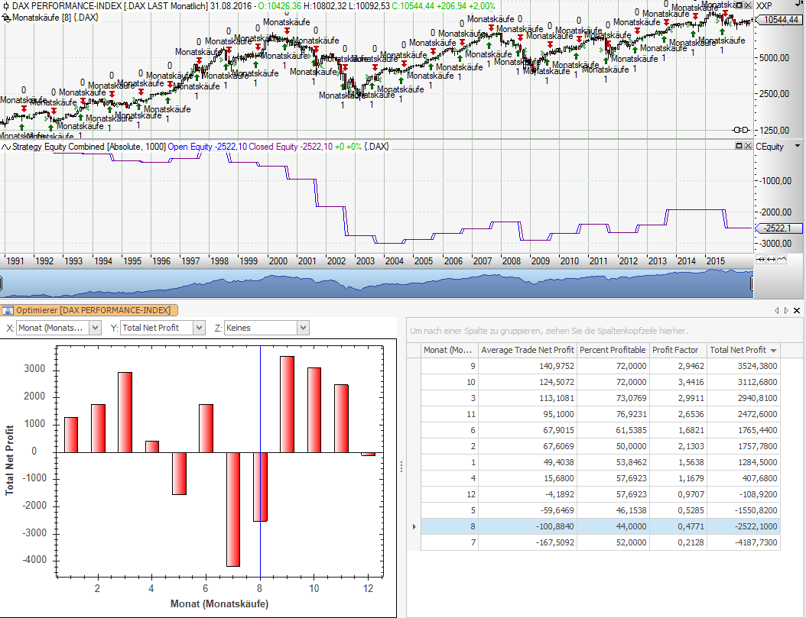Image resolution: width=806 pixels, height=618 pixels.
Task: Open the X axis Monat dropdown
Action: pos(95,328)
